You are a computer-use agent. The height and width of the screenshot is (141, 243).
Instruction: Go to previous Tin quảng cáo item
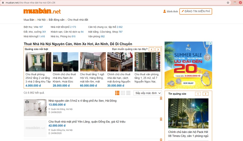click(198, 94)
